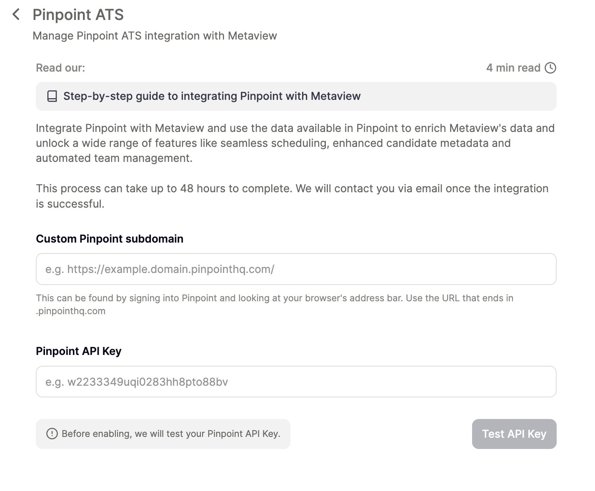Click the 48 hours process paragraph

pos(292,189)
